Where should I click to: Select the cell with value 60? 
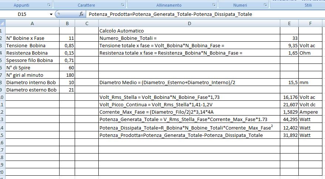[x=67, y=68]
